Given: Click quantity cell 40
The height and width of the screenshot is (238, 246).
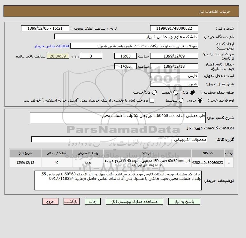Looking at the screenshot, I should [57, 163].
